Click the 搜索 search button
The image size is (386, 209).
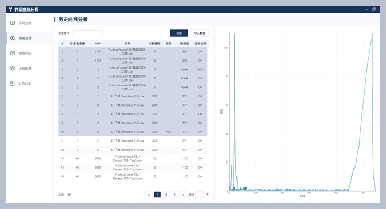pyautogui.click(x=179, y=33)
